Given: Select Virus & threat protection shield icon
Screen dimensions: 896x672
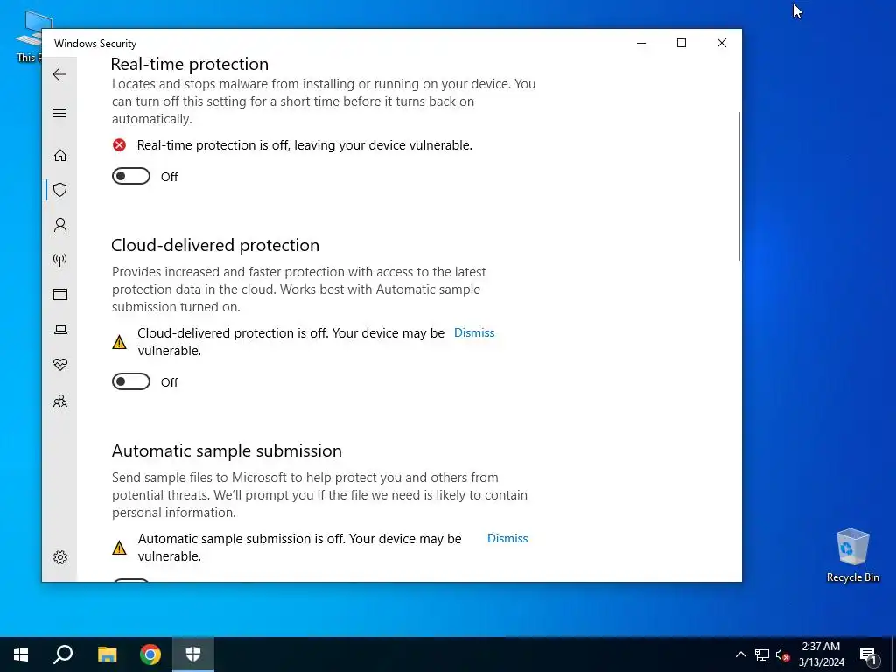Looking at the screenshot, I should click(x=60, y=190).
